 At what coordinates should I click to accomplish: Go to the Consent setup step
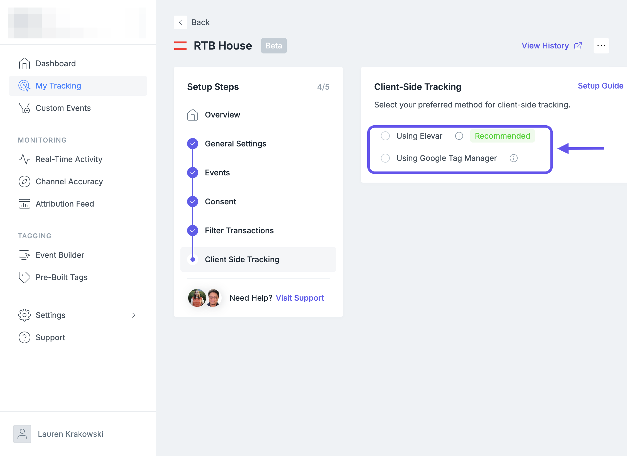[x=258, y=202]
